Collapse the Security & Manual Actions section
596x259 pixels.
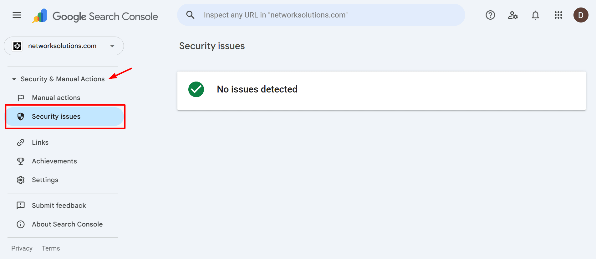point(14,79)
